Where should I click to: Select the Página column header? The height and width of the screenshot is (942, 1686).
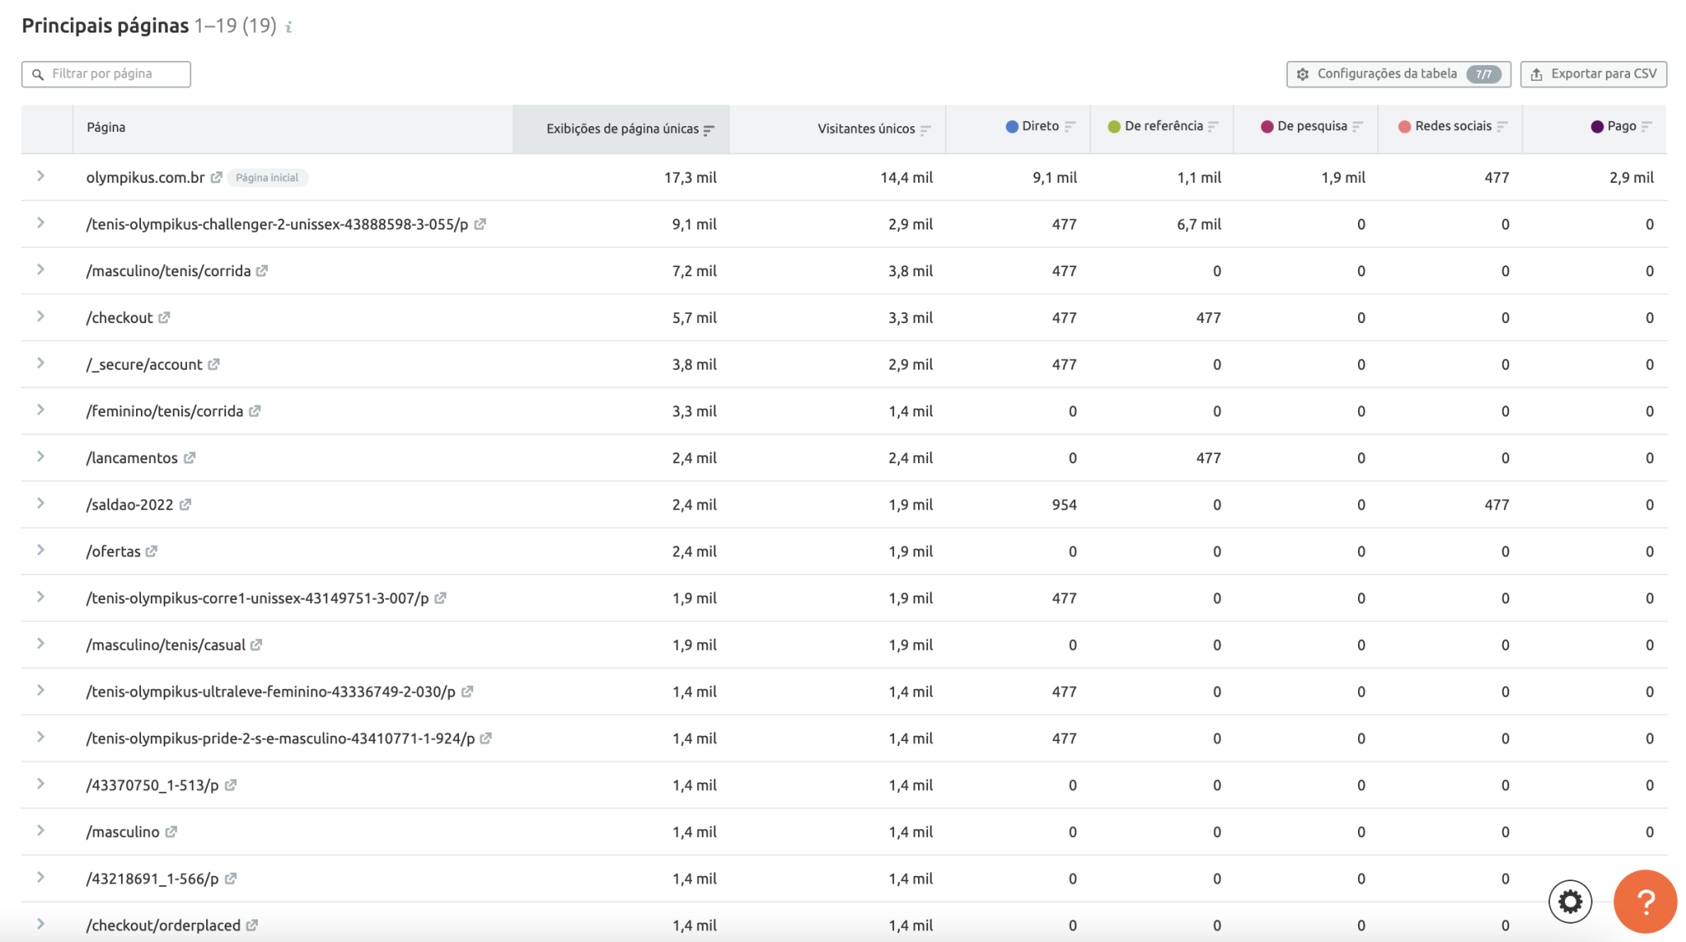[x=105, y=127]
